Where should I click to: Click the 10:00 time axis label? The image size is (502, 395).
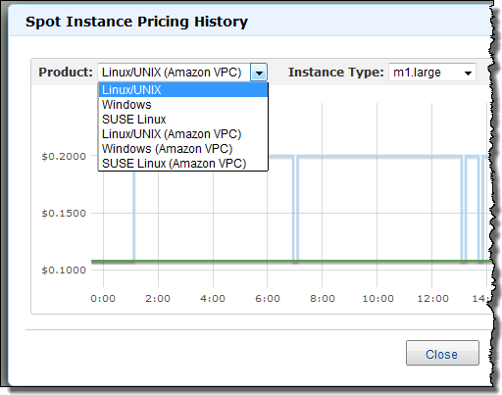tap(377, 298)
